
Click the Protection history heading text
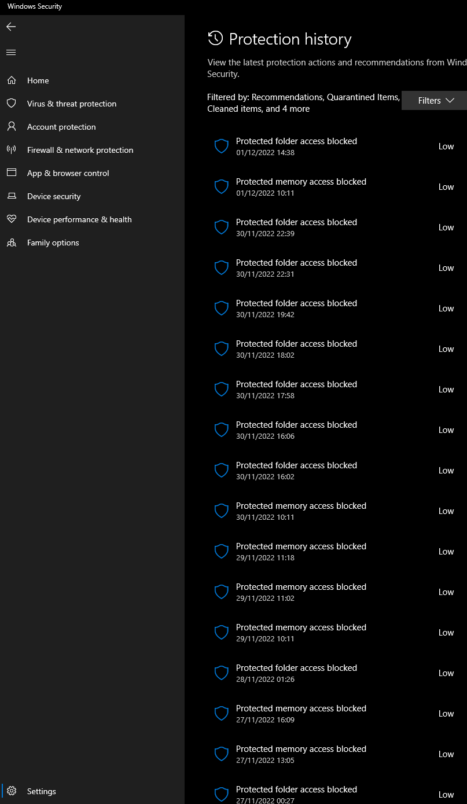click(291, 39)
